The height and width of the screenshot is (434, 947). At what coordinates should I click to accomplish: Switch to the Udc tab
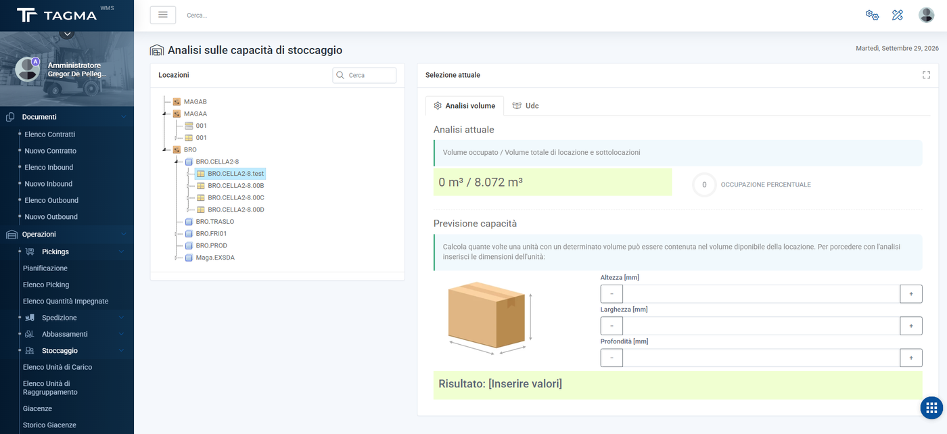526,105
